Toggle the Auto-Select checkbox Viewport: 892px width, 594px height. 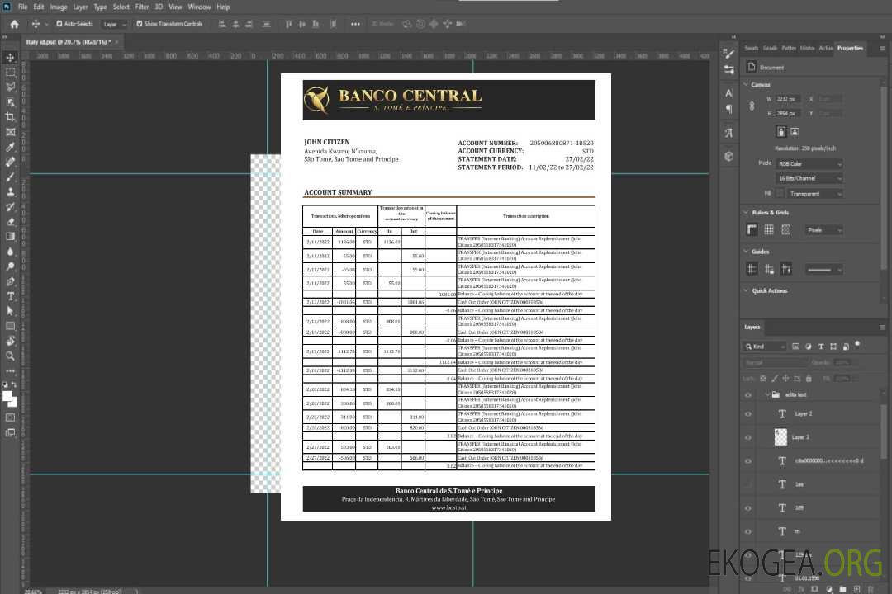[59, 24]
